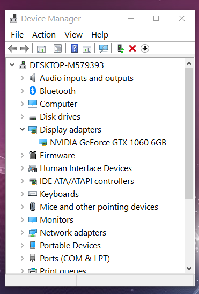This screenshot has width=199, height=294.
Task: Select the IDE ATA/ATAPI controllers icon
Action: [33, 181]
